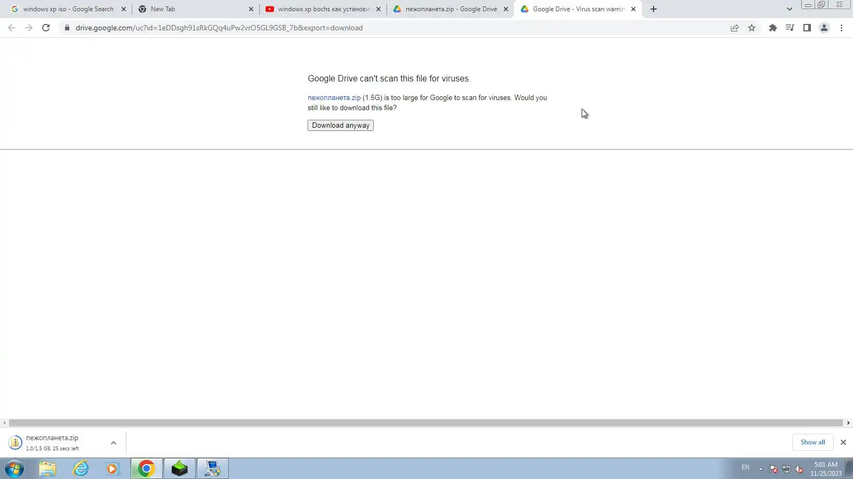Close the YouTube windows xp bochs tab
Image resolution: width=853 pixels, height=479 pixels.
[x=379, y=9]
